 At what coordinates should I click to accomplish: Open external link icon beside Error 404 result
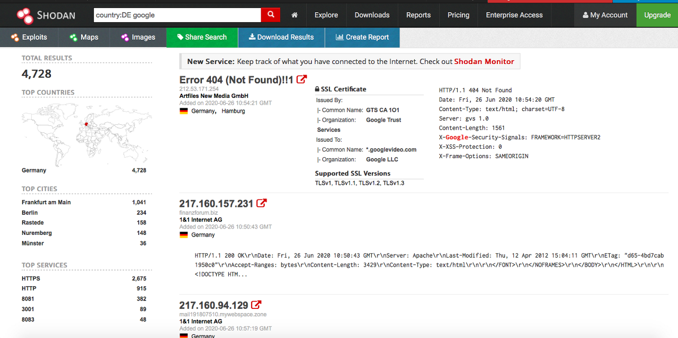[x=301, y=79]
